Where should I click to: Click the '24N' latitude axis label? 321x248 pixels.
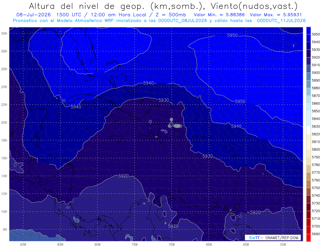[x=4, y=87]
